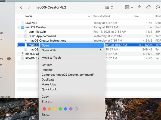Select macOS Creator Instructions PDF icon

26,41
